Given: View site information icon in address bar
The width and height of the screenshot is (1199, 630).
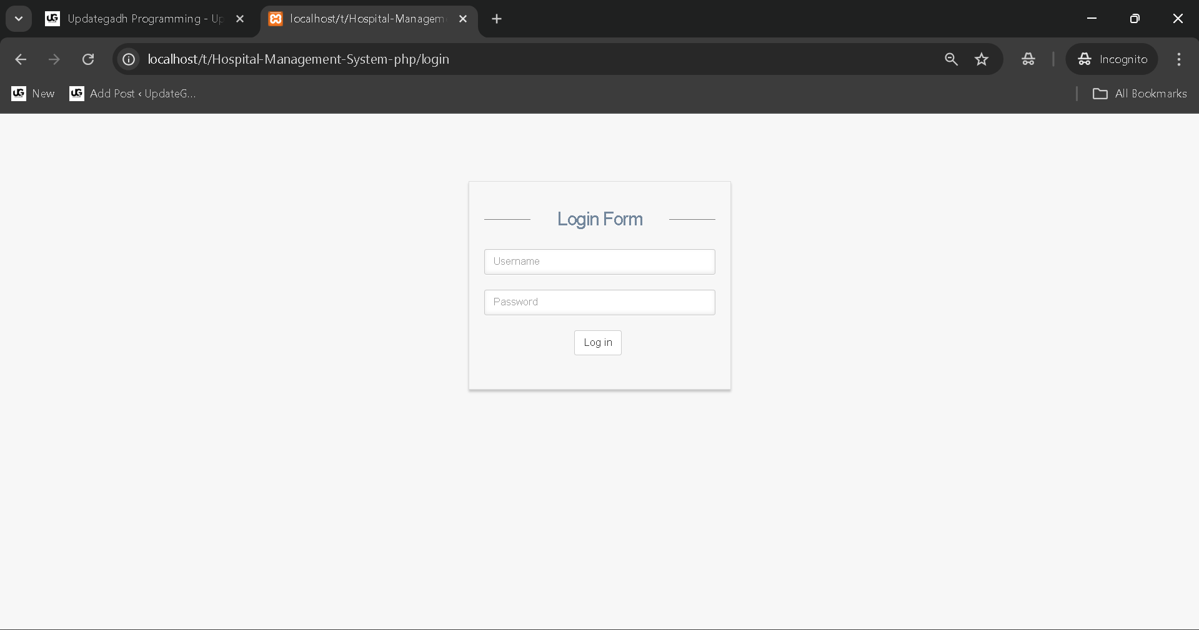Looking at the screenshot, I should click(x=129, y=59).
